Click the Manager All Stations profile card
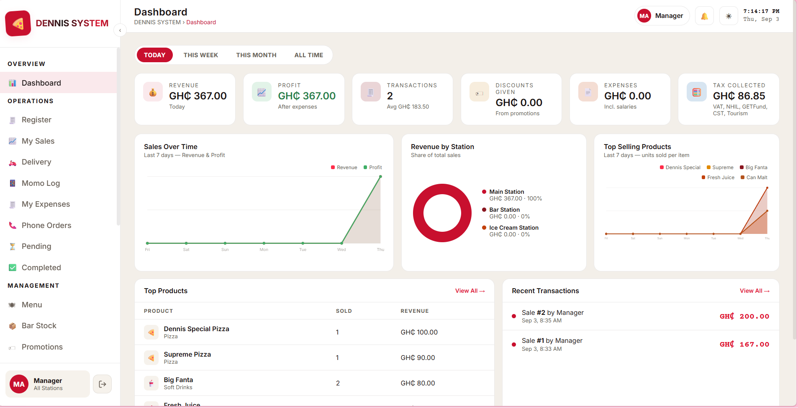 pyautogui.click(x=48, y=384)
